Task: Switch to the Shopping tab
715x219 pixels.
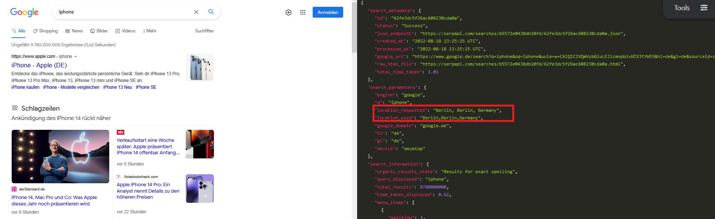Action: coord(46,31)
